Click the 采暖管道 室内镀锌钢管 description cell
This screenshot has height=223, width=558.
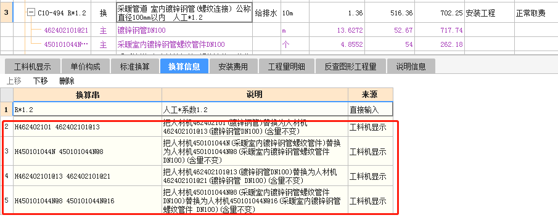point(184,13)
